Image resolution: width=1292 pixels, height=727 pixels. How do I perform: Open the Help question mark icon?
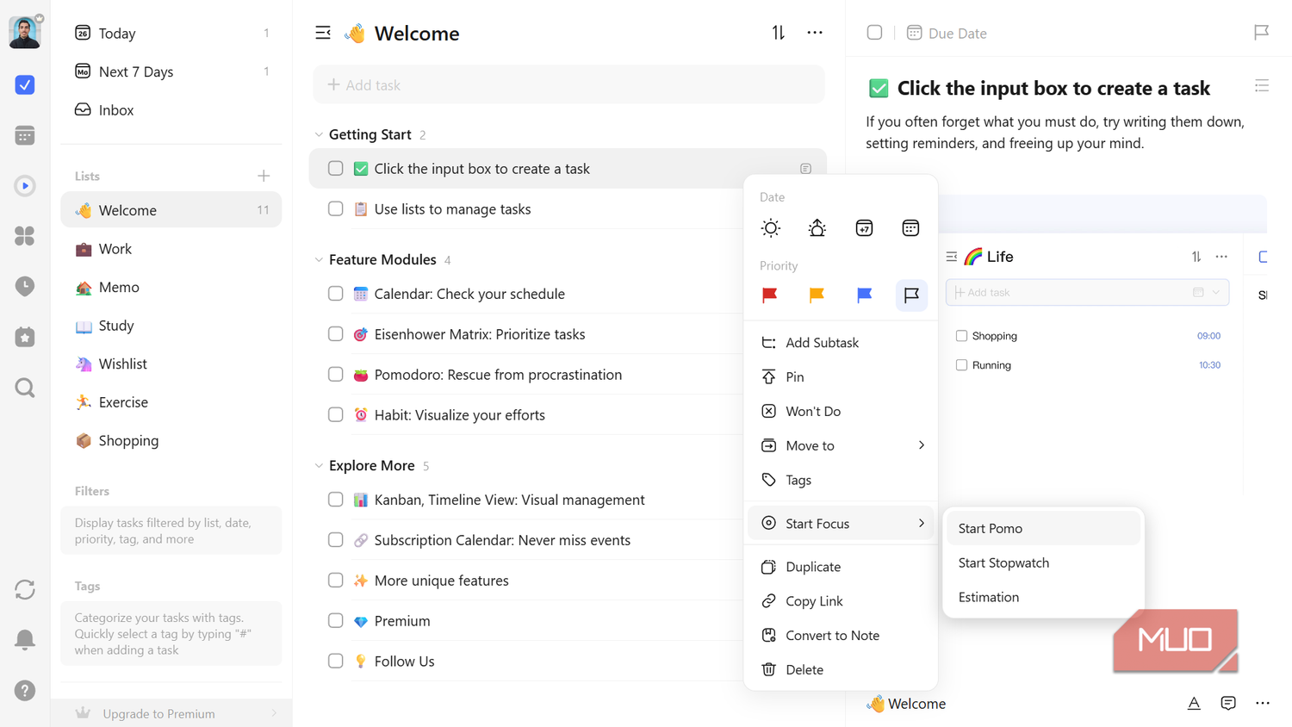tap(25, 690)
